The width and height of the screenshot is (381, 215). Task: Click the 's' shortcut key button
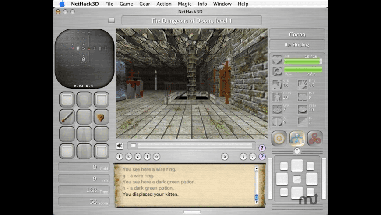[x=243, y=156]
